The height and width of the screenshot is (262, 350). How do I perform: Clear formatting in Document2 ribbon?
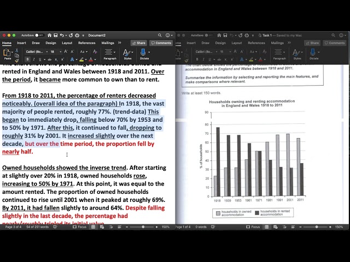click(95, 52)
